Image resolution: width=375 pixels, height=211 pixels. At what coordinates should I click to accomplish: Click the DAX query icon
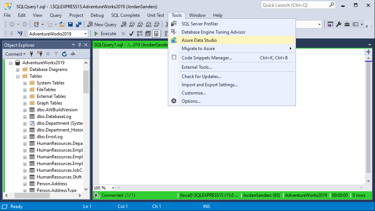click(157, 24)
